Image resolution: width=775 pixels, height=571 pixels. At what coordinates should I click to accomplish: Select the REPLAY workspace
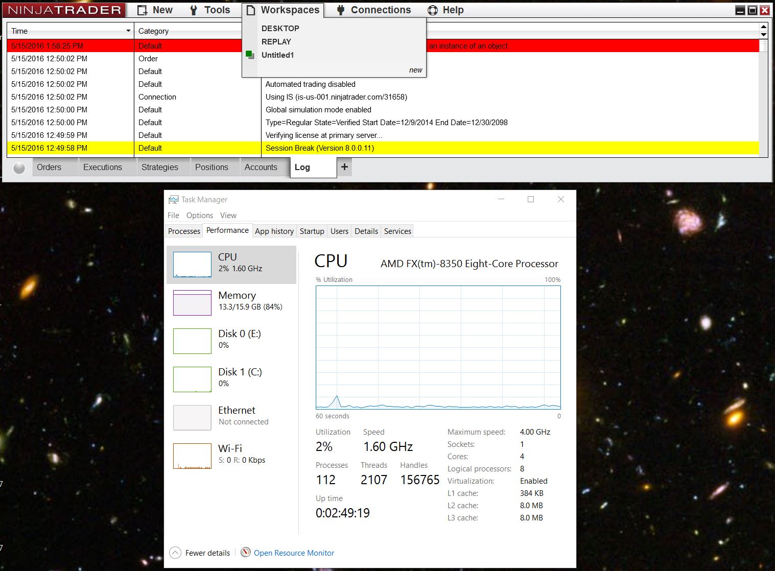(276, 42)
